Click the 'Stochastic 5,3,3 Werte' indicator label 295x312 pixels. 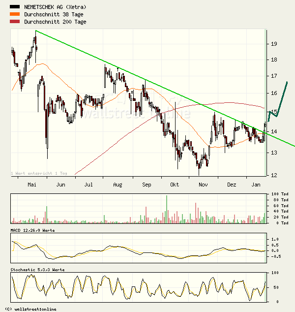click(37, 270)
